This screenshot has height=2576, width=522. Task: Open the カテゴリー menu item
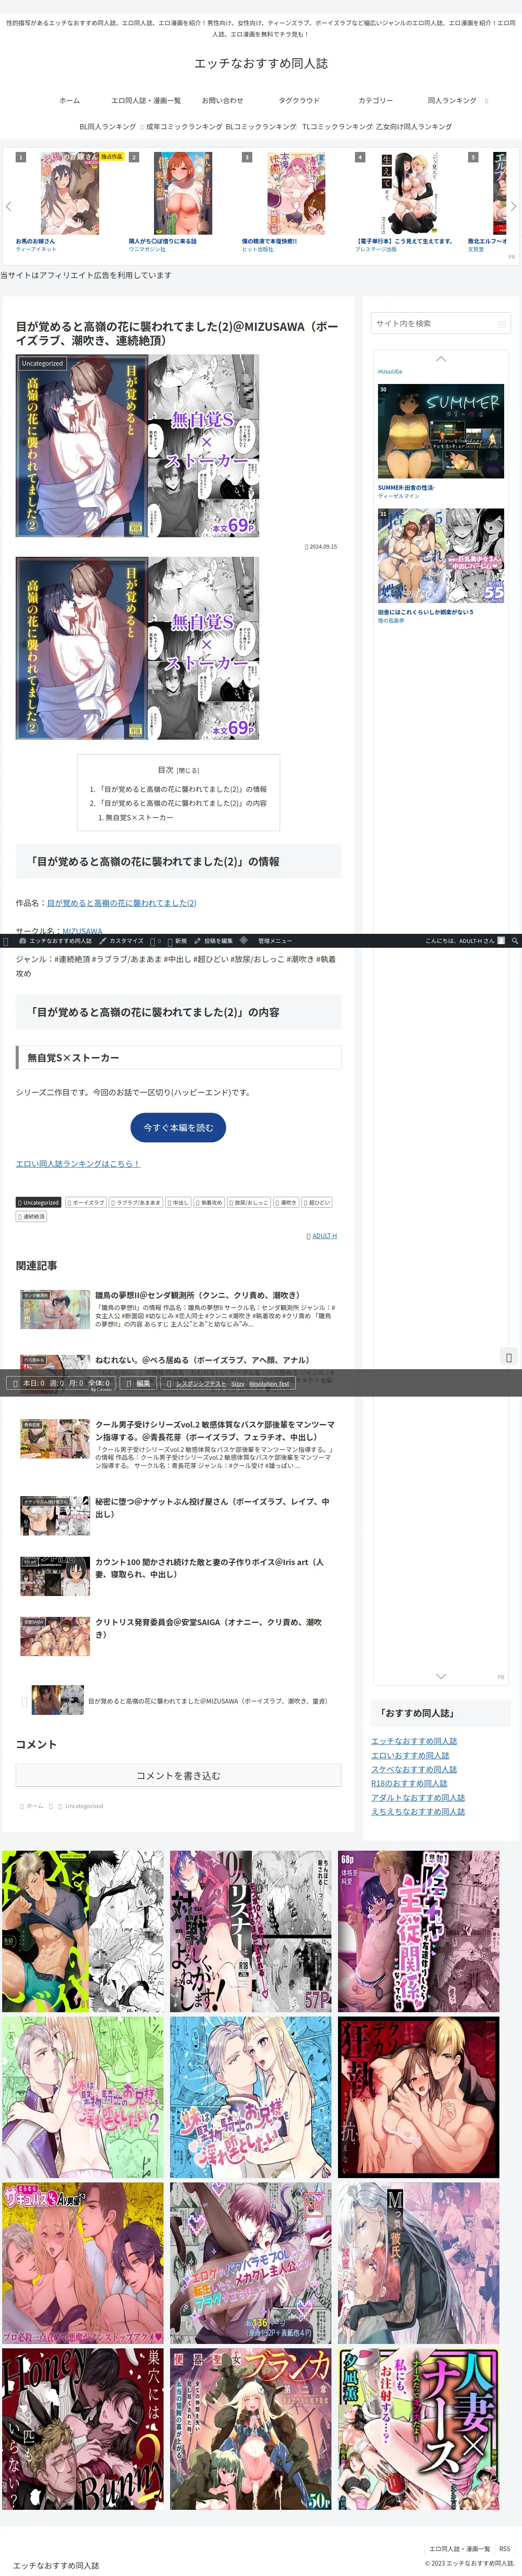point(376,100)
